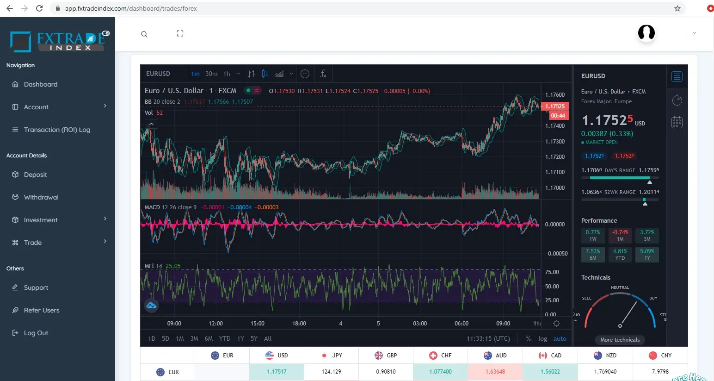Switch to the 1m timeframe
The height and width of the screenshot is (381, 714).
tap(195, 74)
